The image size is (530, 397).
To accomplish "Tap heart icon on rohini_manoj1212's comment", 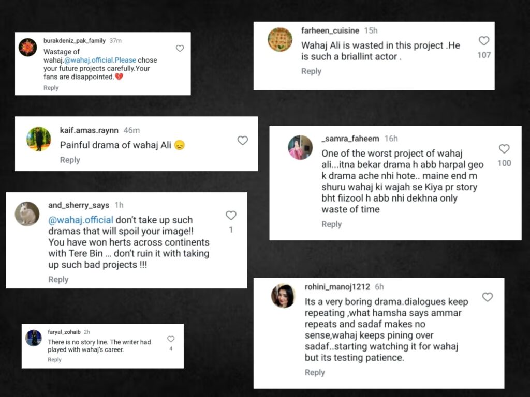I will pos(487,297).
